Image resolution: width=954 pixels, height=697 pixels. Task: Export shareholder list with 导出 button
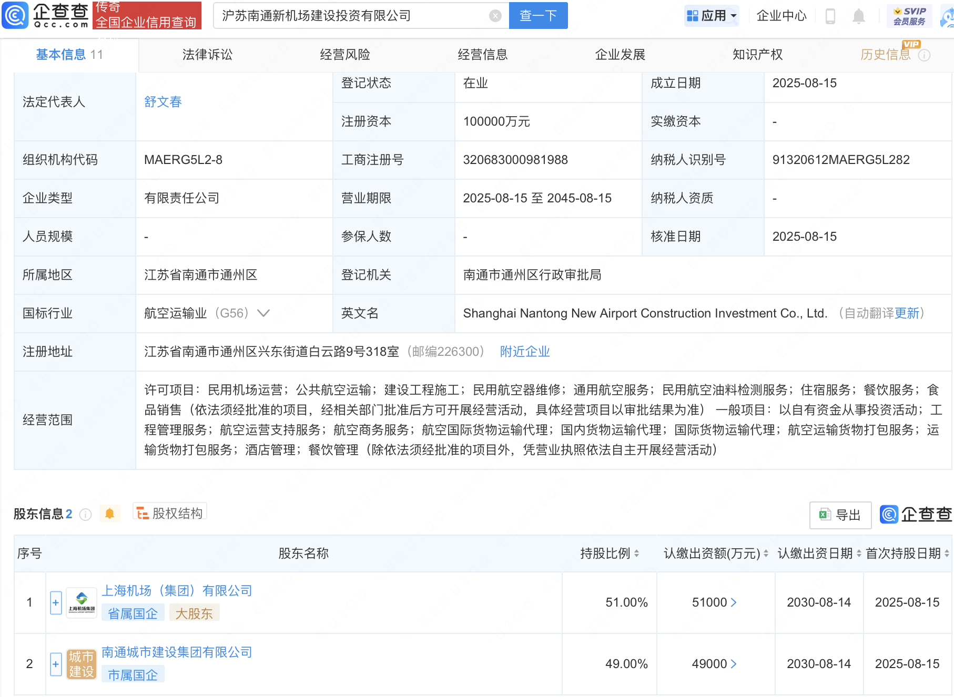(840, 515)
